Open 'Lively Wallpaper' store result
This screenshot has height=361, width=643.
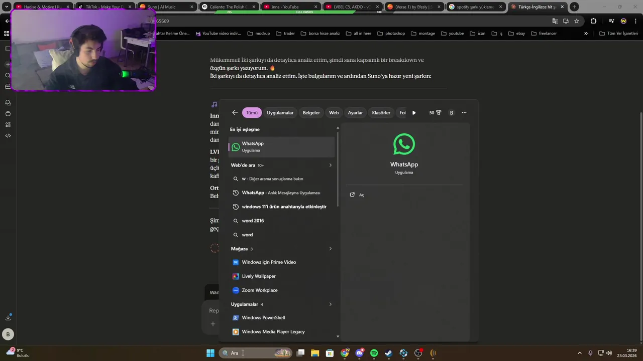point(281,276)
